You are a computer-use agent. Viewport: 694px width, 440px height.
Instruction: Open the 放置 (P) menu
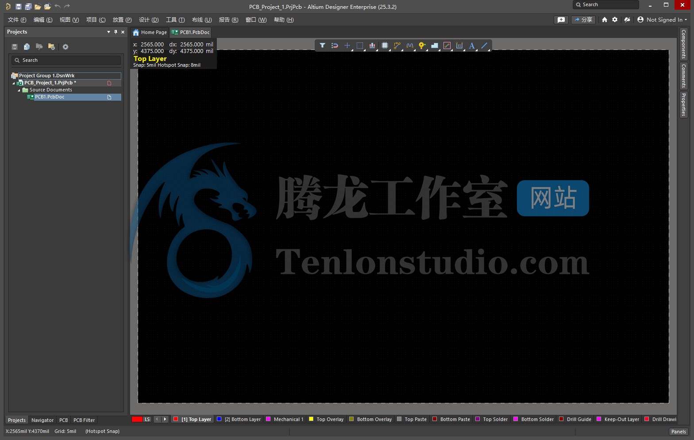(x=122, y=20)
